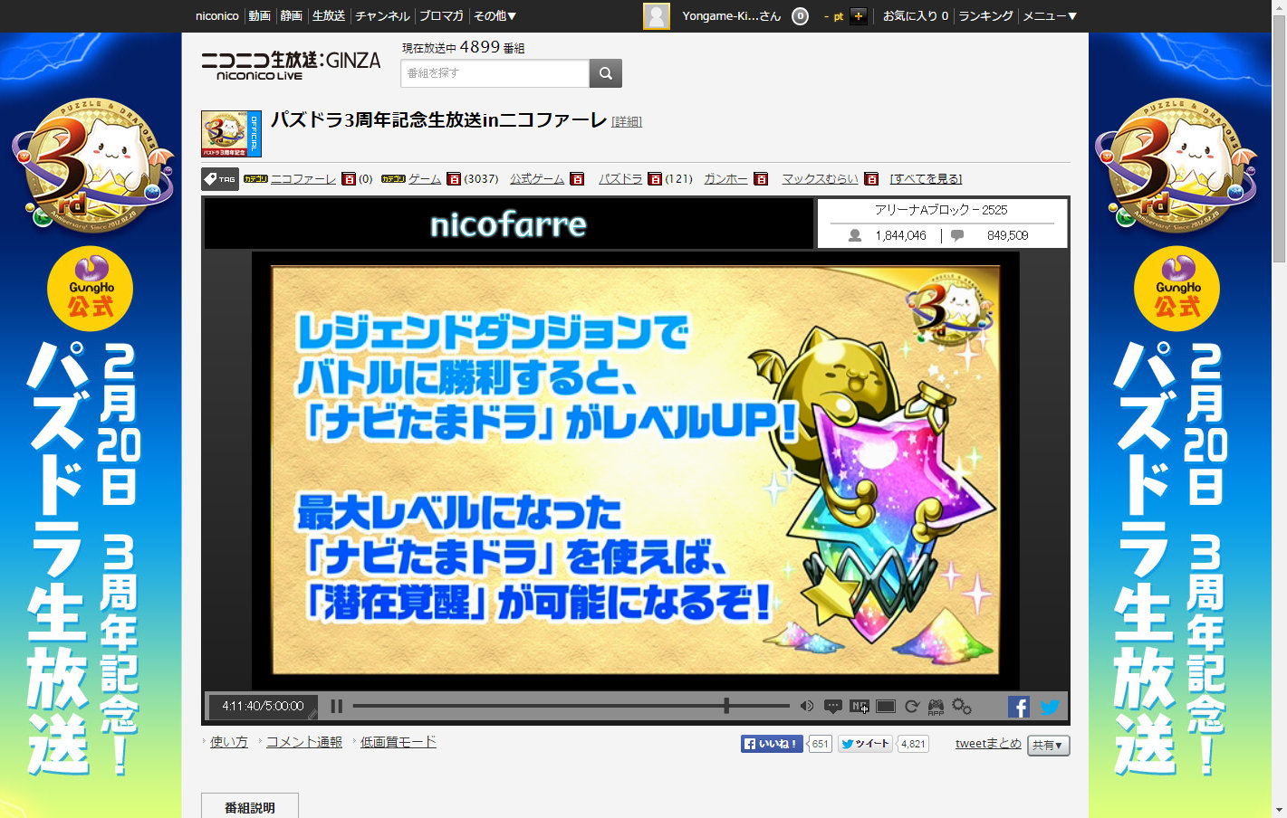This screenshot has width=1287, height=818.
Task: Open dictionary icon beside パズドラ tag
Action: coord(655,179)
